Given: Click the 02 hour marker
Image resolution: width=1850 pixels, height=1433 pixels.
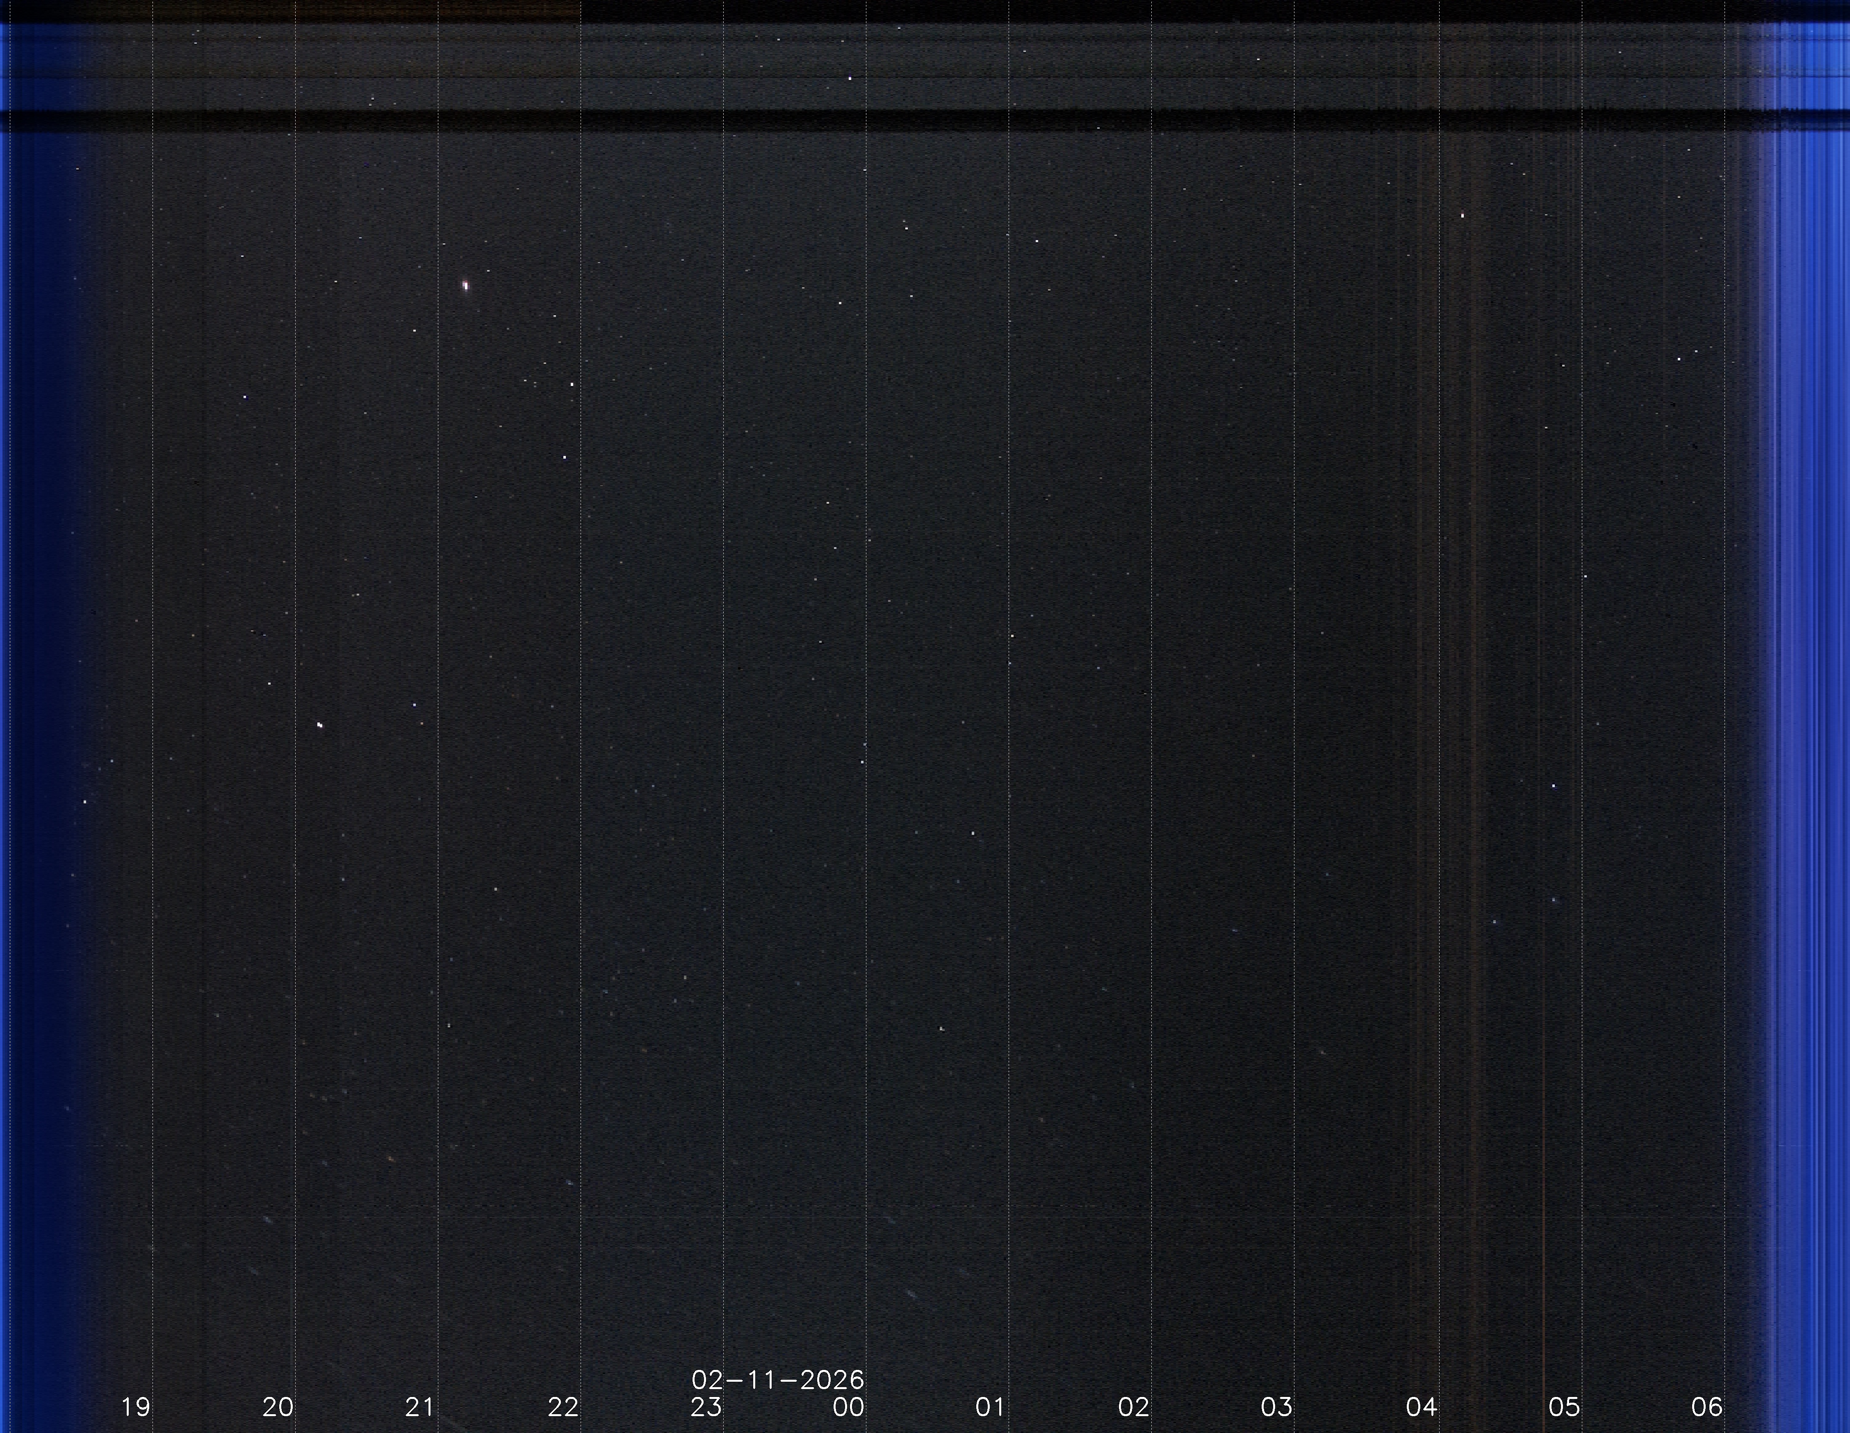Looking at the screenshot, I should [1133, 1408].
